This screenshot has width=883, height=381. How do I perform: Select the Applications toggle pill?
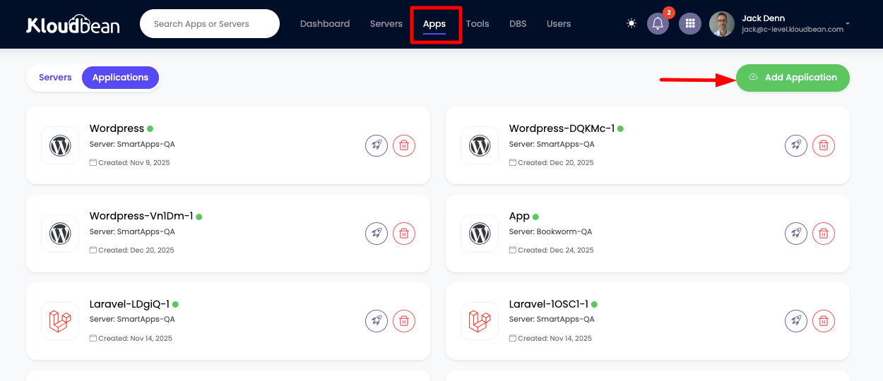(x=120, y=78)
